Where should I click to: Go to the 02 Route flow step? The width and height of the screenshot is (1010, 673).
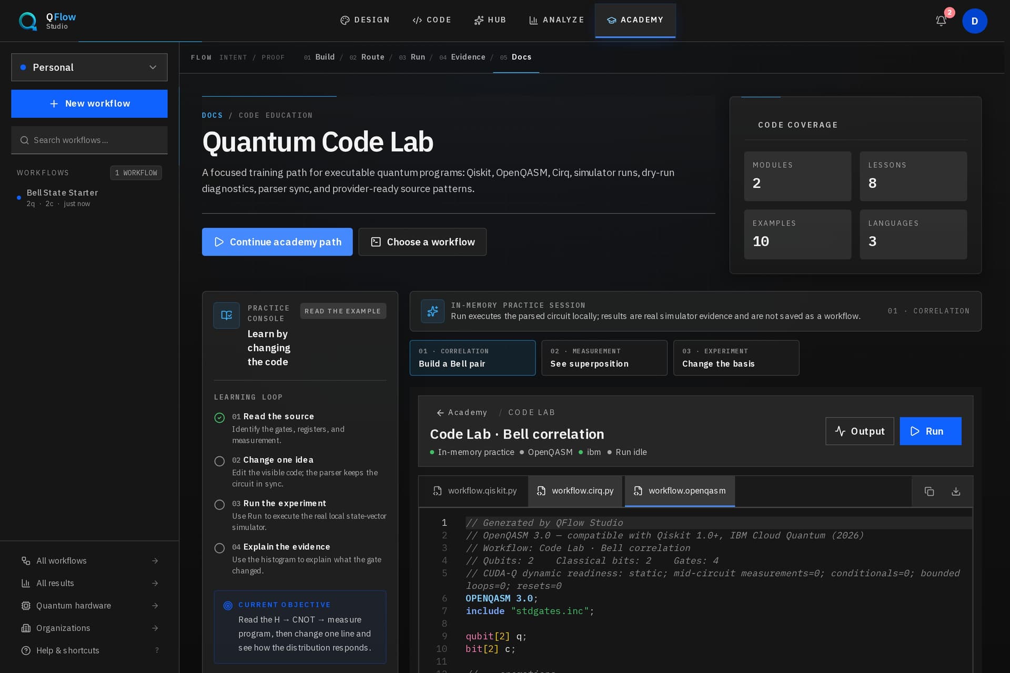367,57
